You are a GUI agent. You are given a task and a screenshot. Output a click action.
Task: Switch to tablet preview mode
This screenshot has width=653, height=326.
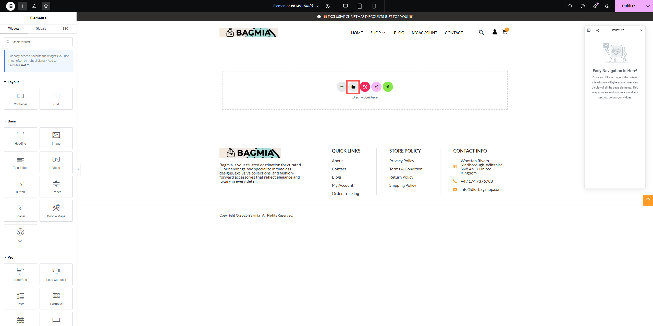coord(360,6)
